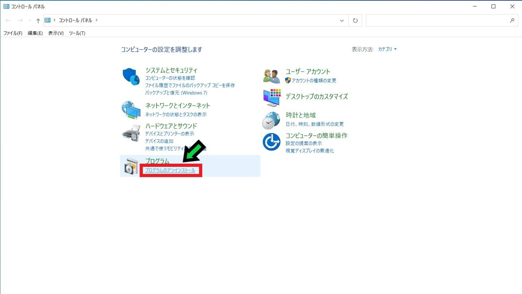Expand the address bar history dropdown
522x294 pixels.
point(342,20)
